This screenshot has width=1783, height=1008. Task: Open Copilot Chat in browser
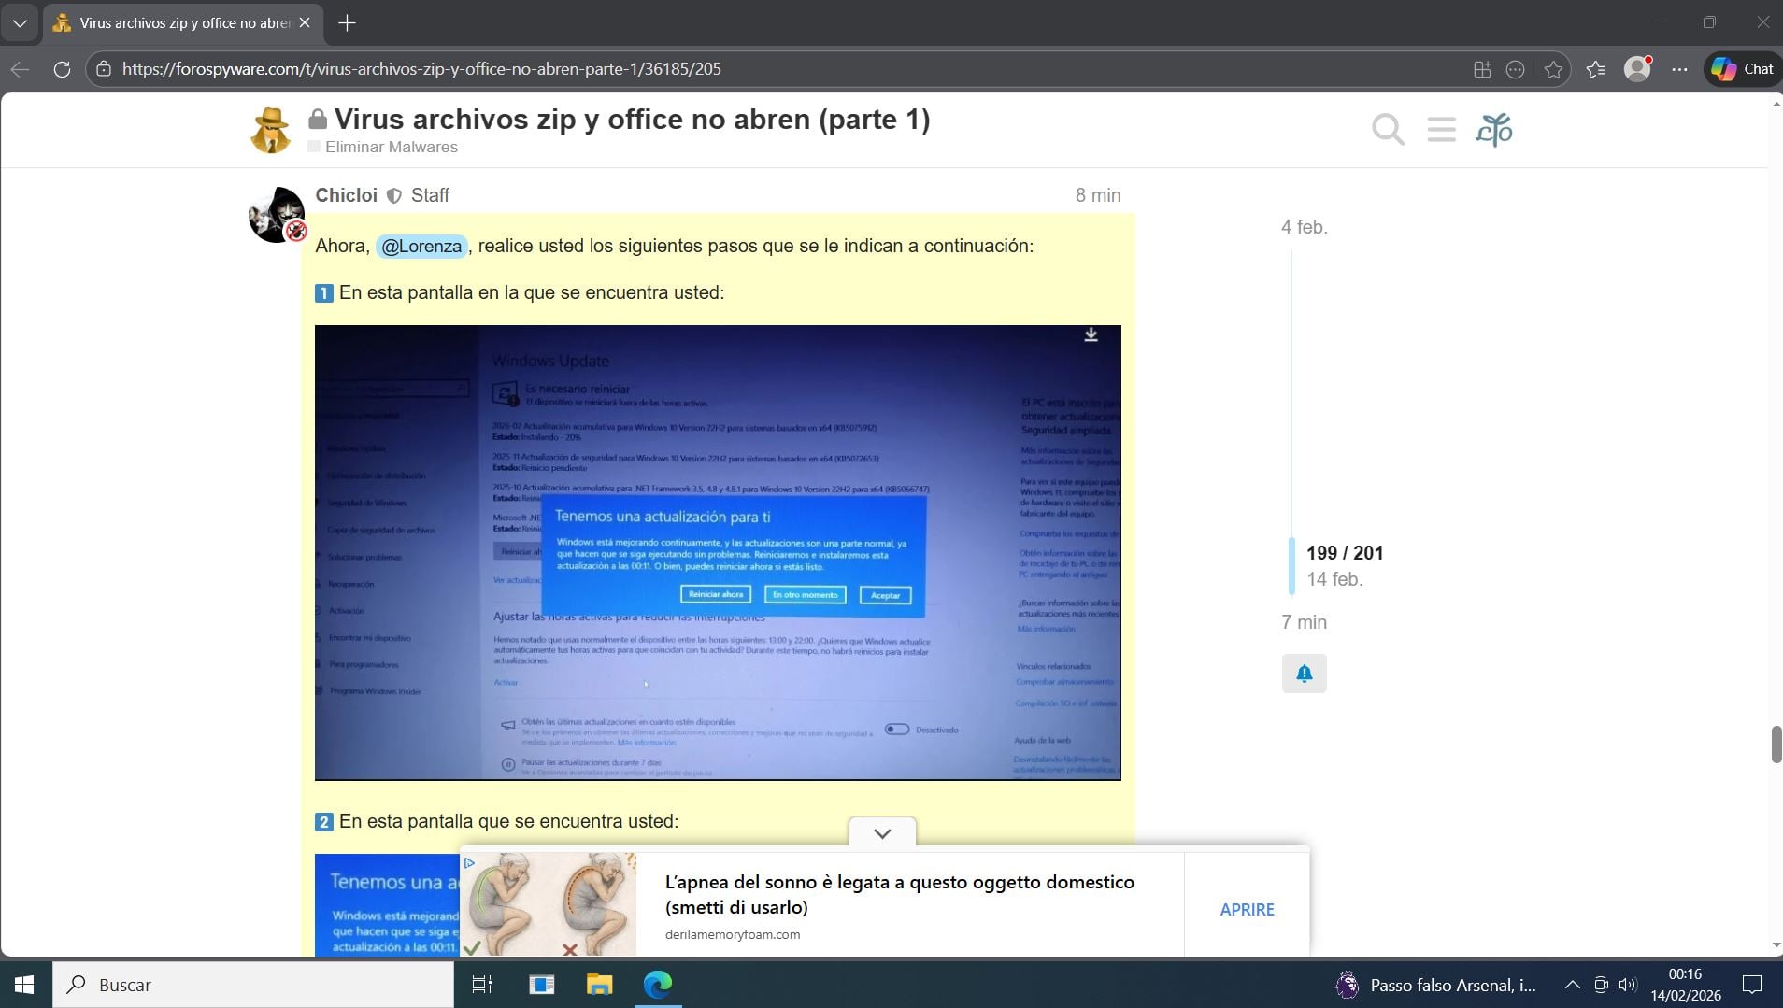(x=1742, y=69)
